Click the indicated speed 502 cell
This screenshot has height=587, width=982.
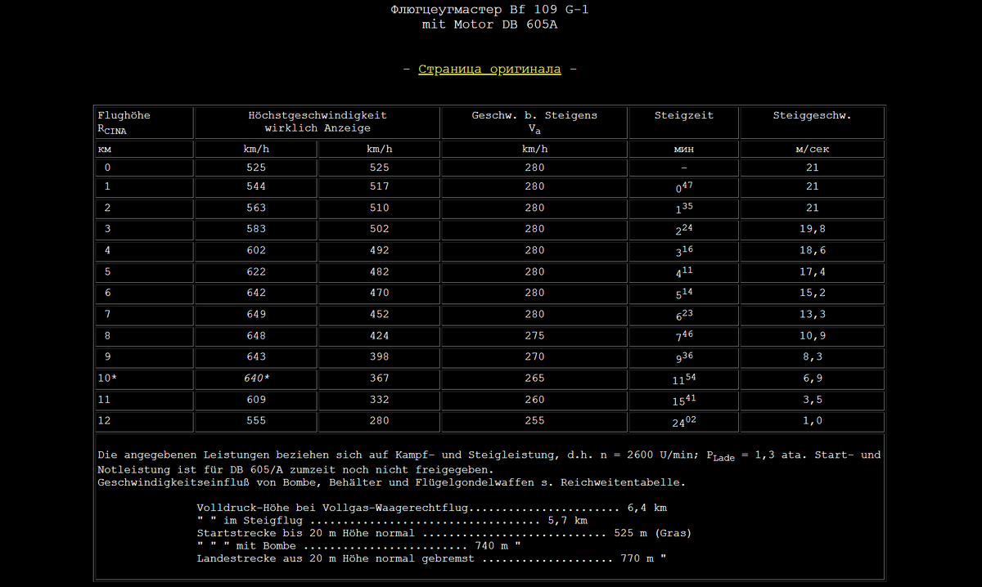click(379, 230)
